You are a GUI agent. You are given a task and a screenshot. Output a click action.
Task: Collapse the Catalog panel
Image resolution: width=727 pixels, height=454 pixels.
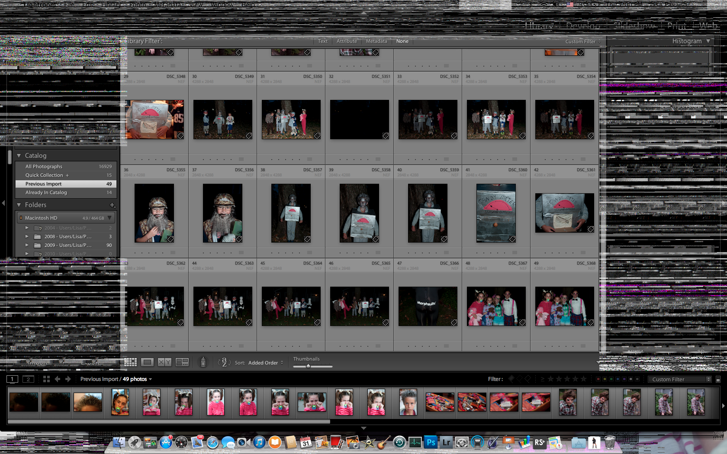pyautogui.click(x=19, y=156)
